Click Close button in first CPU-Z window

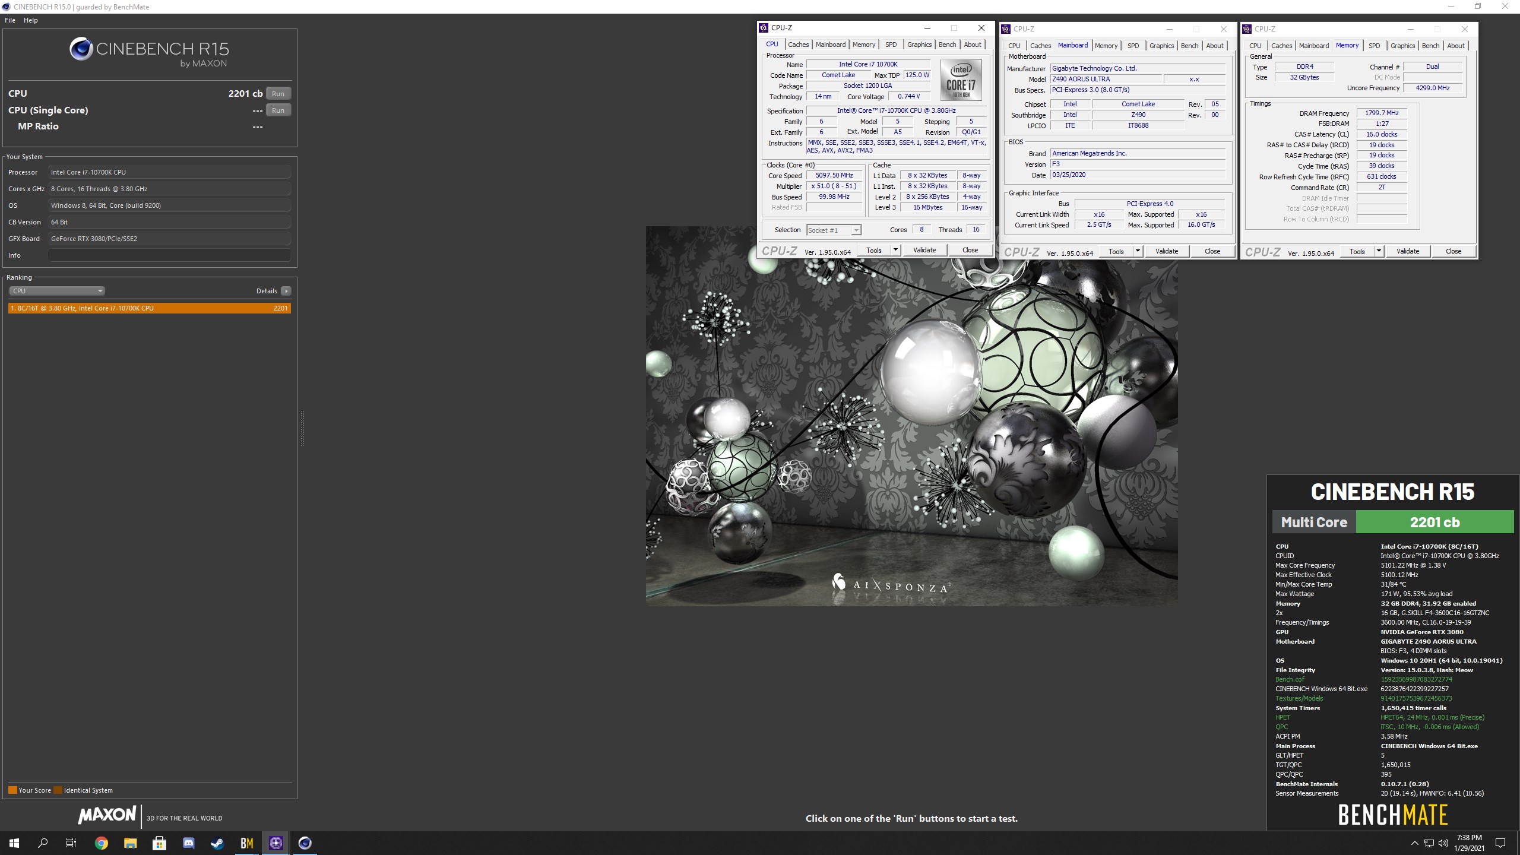tap(970, 251)
